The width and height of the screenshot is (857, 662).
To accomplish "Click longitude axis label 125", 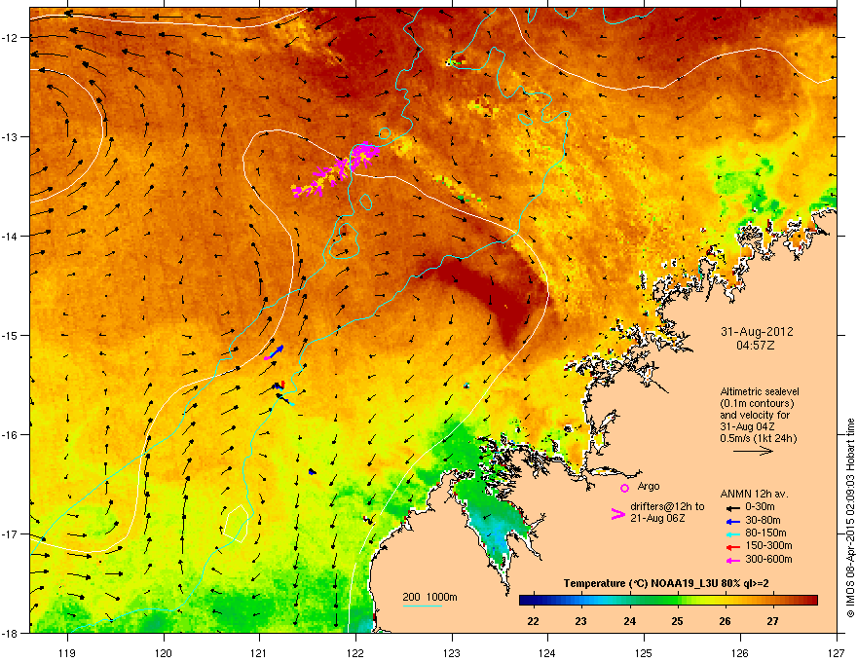I will click(644, 652).
